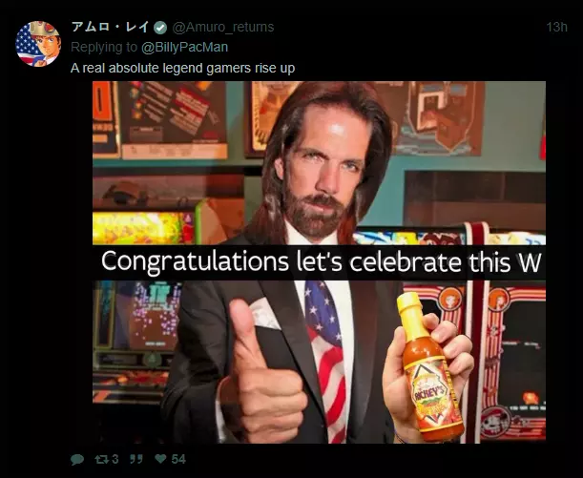Click the Replying to label

coord(104,47)
